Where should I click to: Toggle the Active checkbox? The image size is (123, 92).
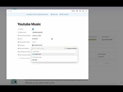click(33, 29)
